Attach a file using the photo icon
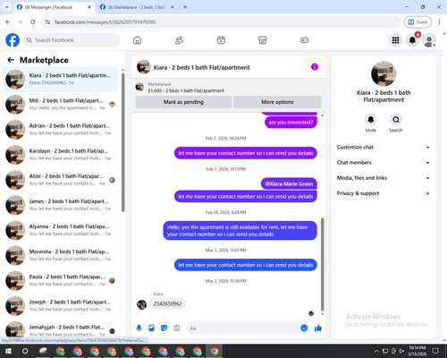The height and width of the screenshot is (358, 447). click(151, 328)
